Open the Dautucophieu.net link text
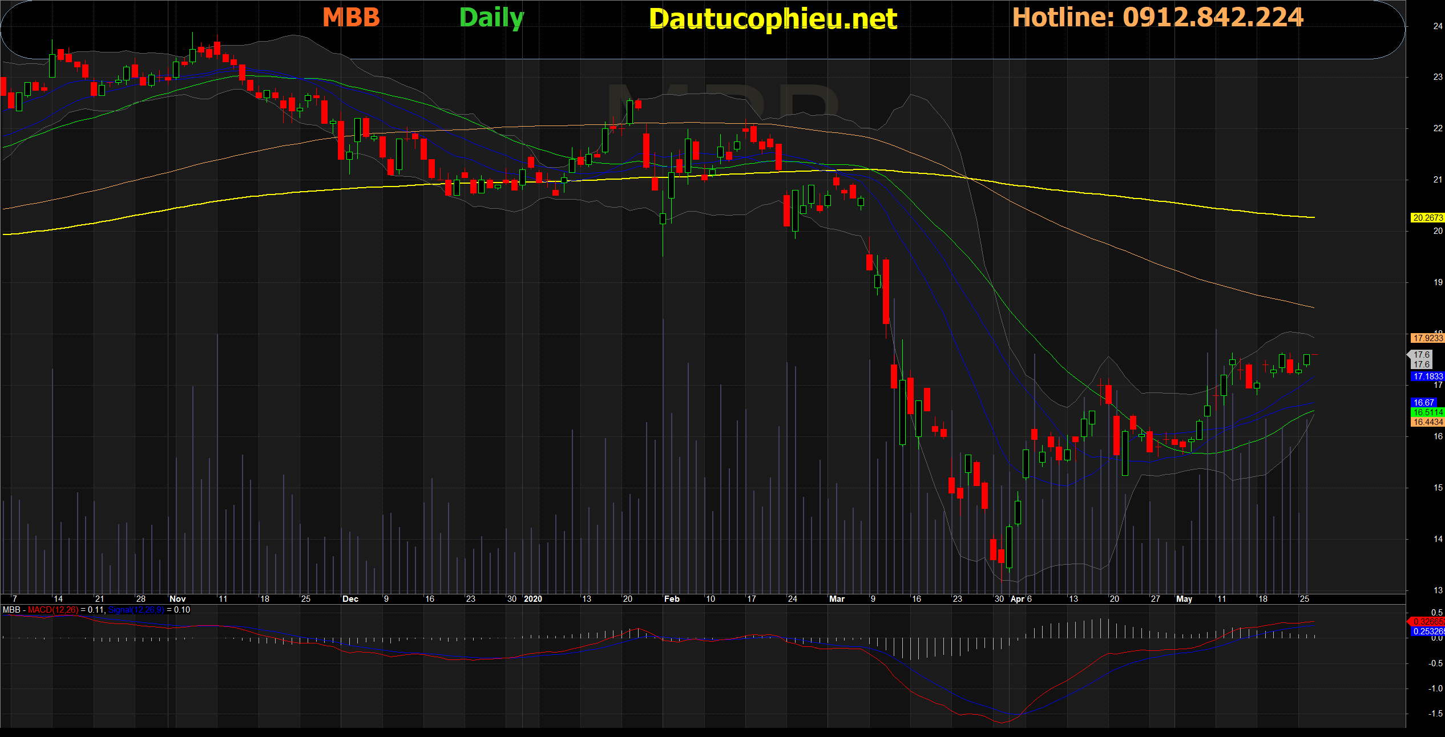This screenshot has height=737, width=1445. (773, 19)
